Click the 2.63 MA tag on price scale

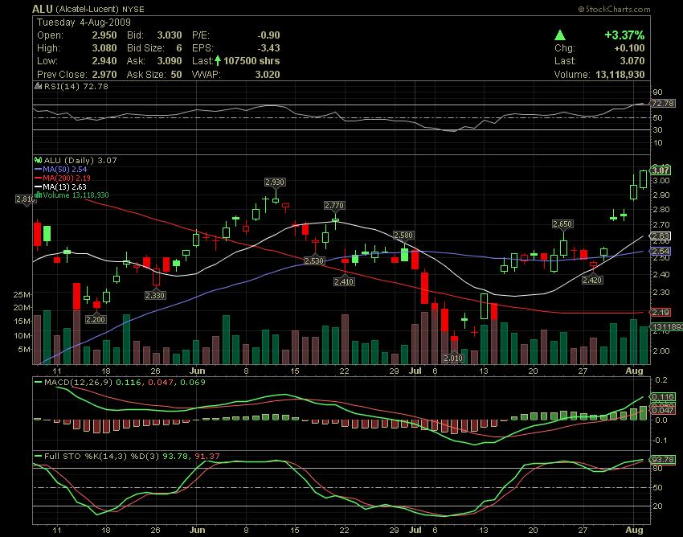point(660,236)
